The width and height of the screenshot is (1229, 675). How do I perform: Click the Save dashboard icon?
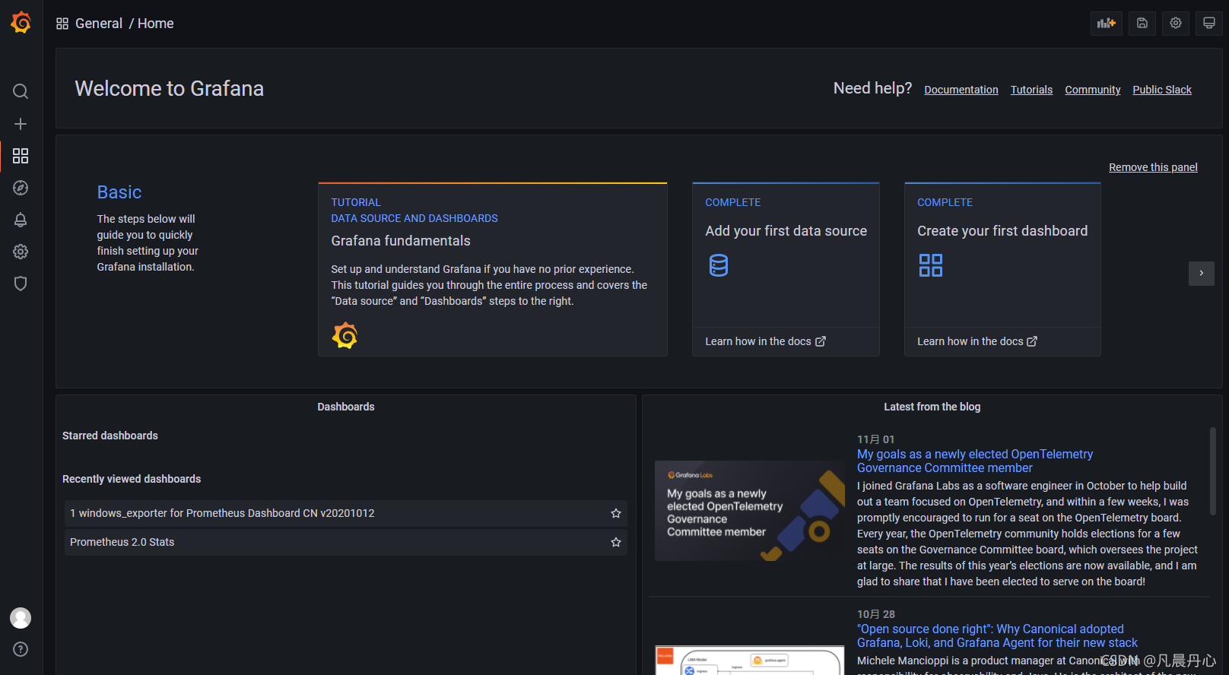pos(1142,24)
